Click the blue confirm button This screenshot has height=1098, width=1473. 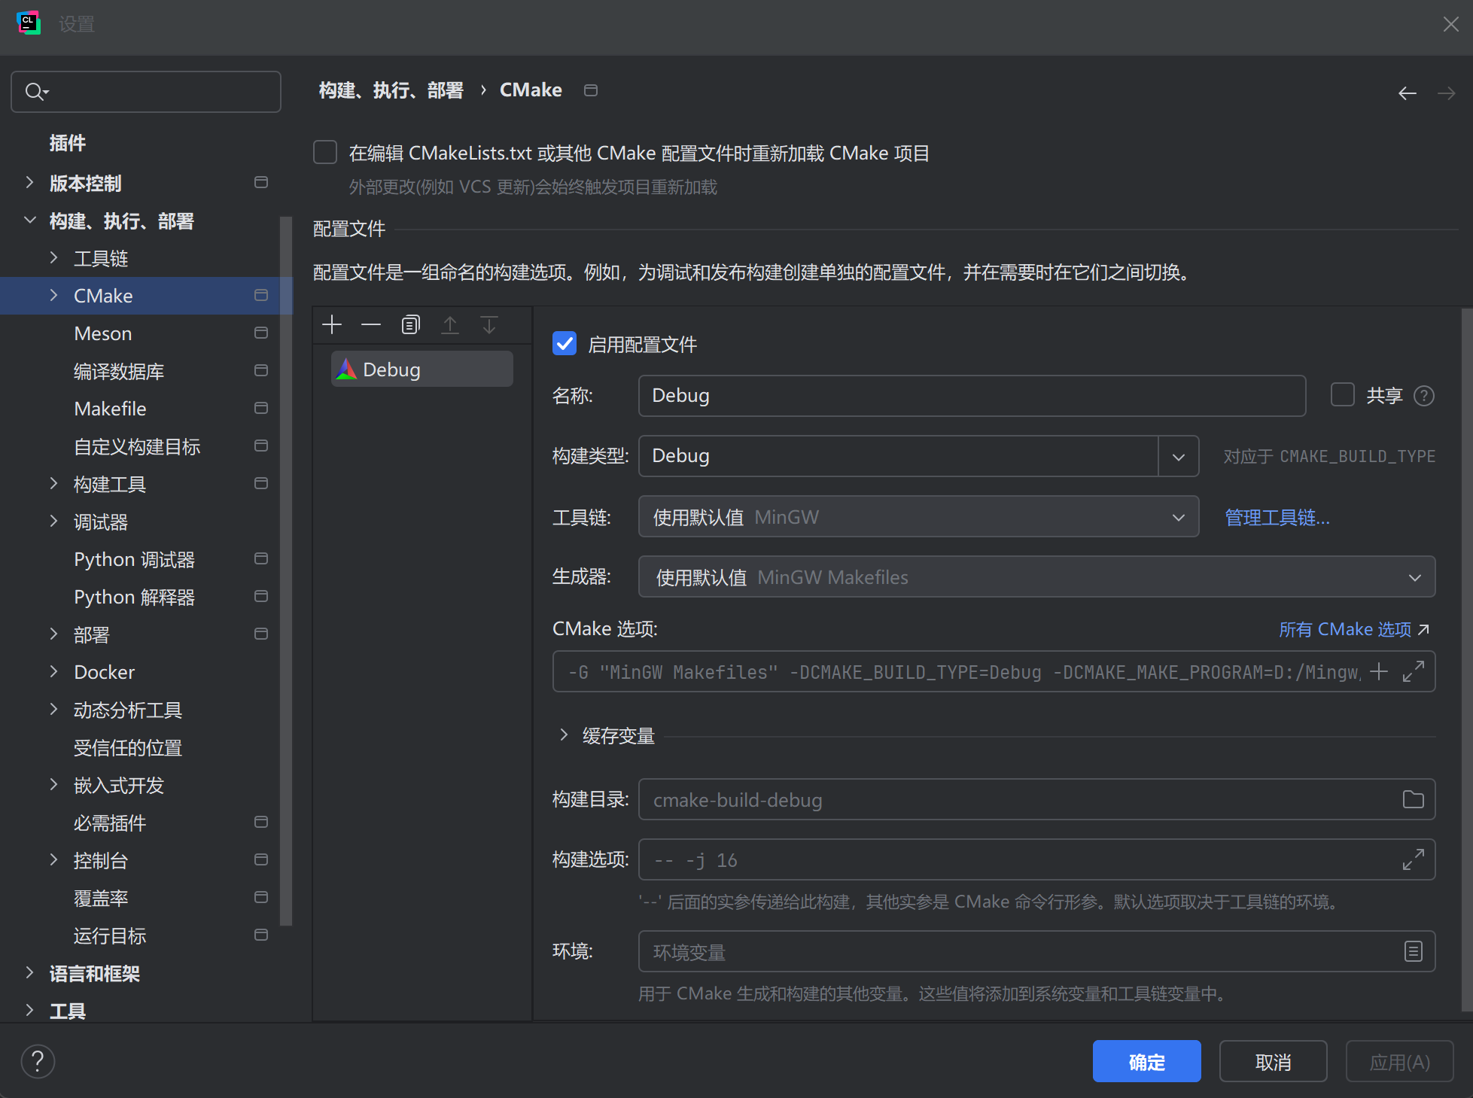[x=1146, y=1061]
